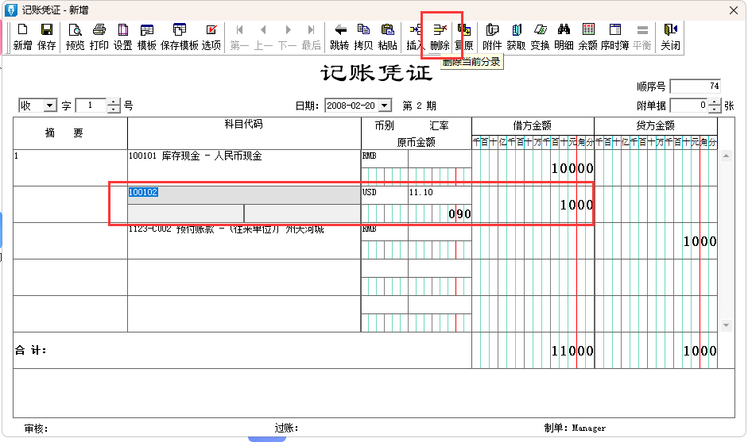Decrease 附单据 count with down spinner
Image resolution: width=748 pixels, height=442 pixels.
point(715,109)
